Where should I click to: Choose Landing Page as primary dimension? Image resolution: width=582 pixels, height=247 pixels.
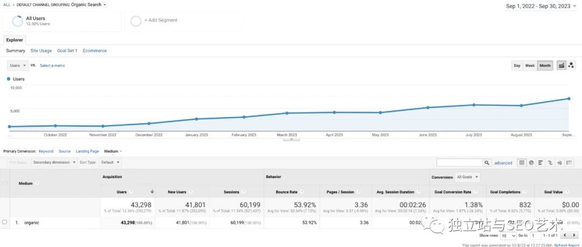[x=87, y=151]
